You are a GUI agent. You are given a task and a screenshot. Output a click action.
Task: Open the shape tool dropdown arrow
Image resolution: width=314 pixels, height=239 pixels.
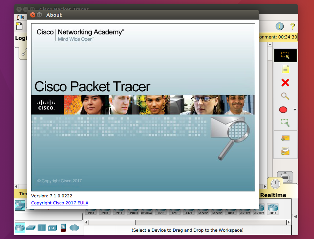click(295, 110)
